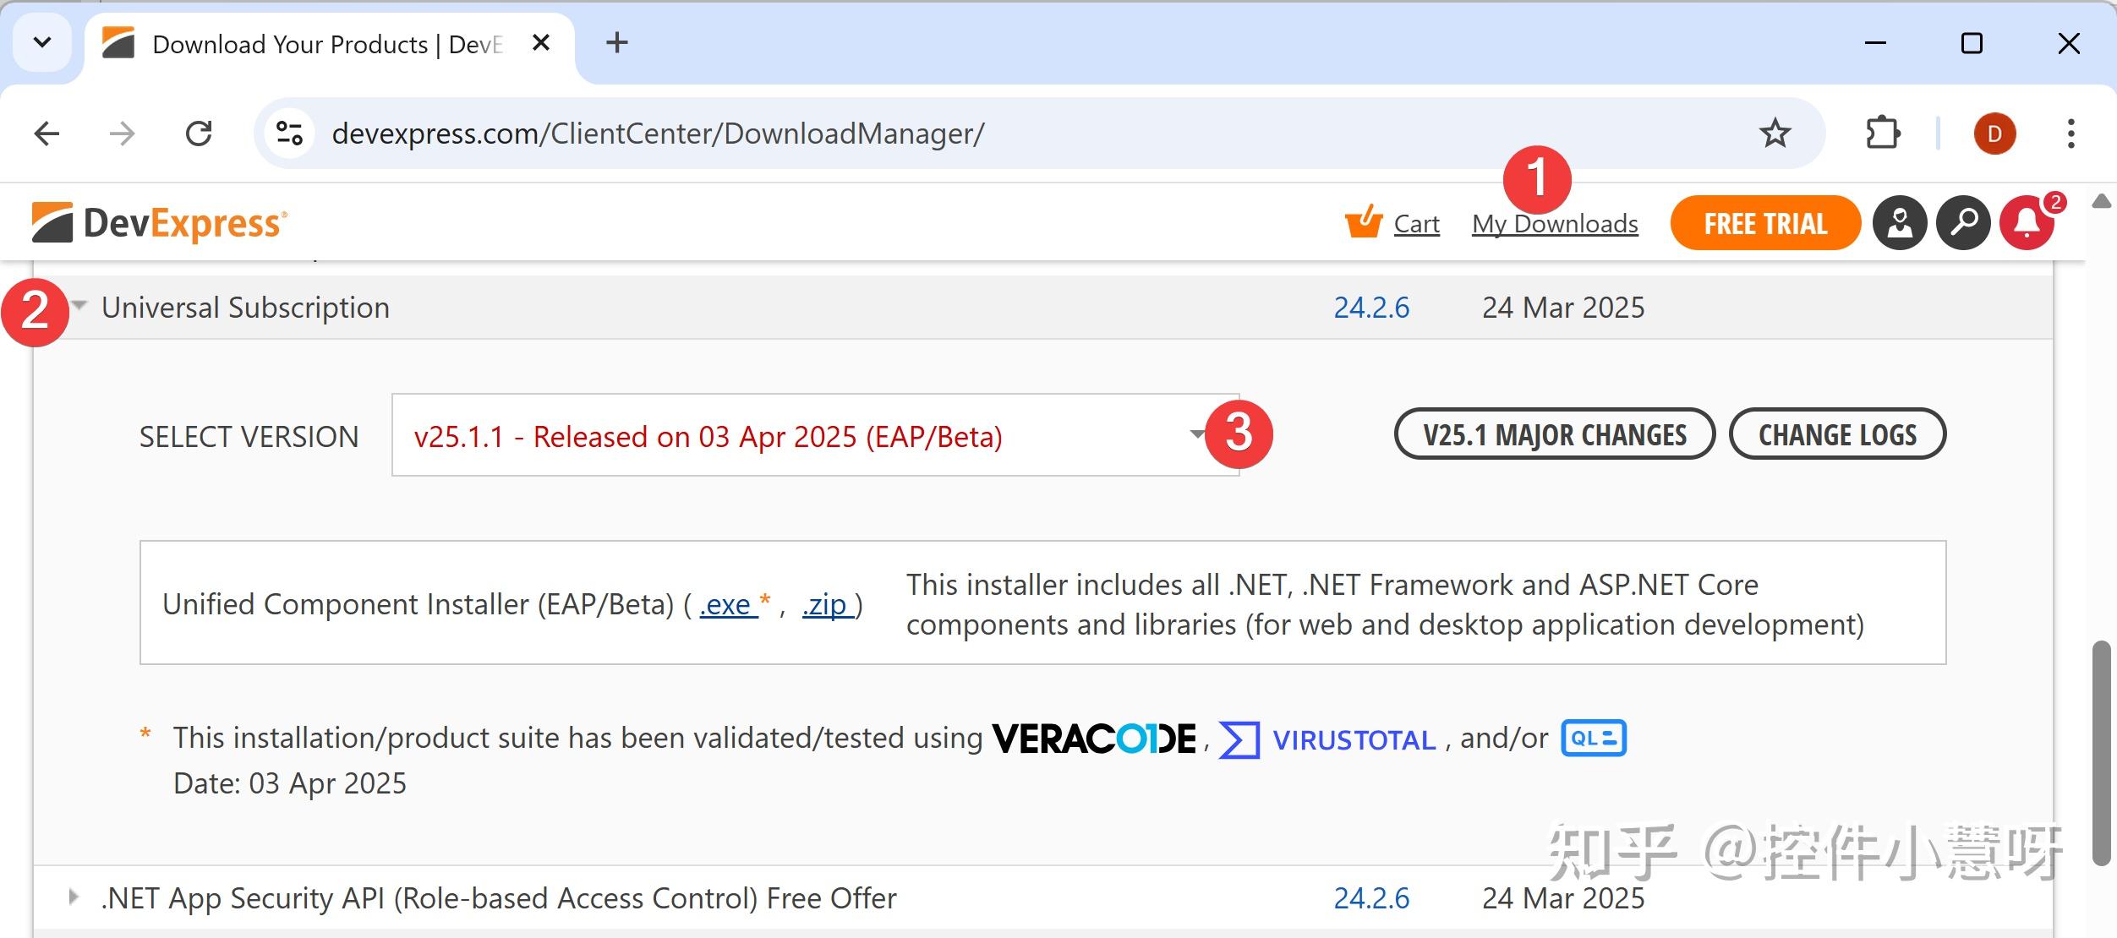Click the VERACODE logo
Image resolution: width=2117 pixels, height=938 pixels.
click(x=1092, y=737)
